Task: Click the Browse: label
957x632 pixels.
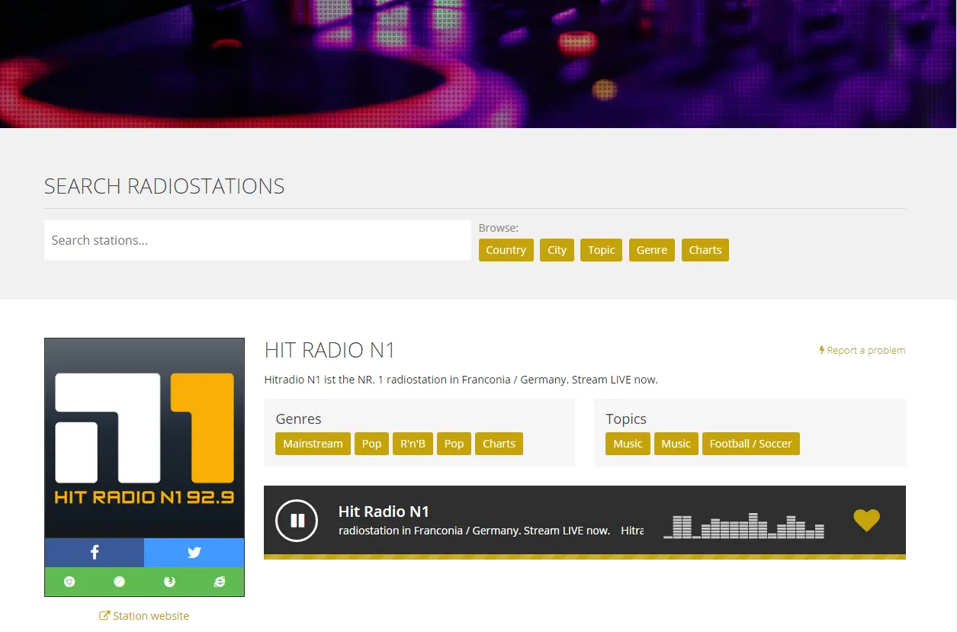Action: pos(499,228)
